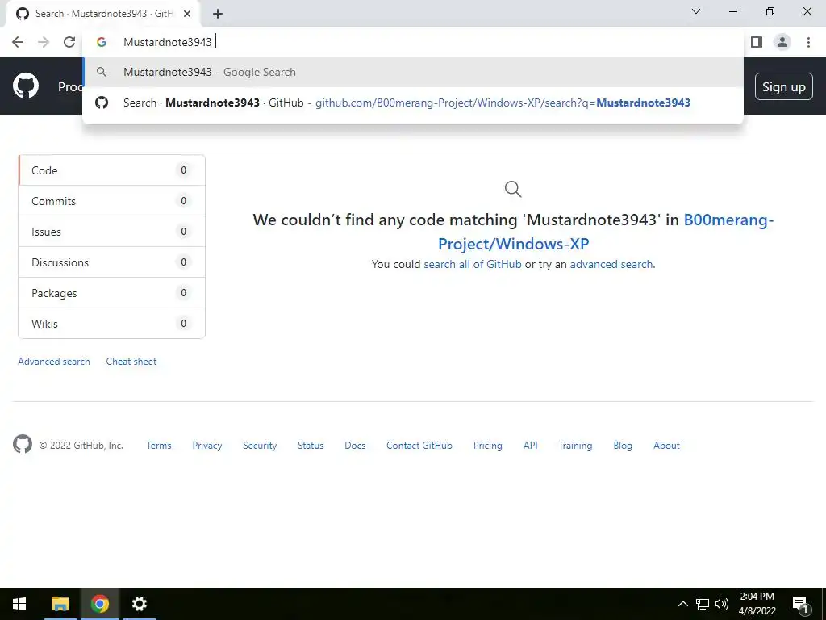Reload the current page
The width and height of the screenshot is (826, 620).
(69, 42)
